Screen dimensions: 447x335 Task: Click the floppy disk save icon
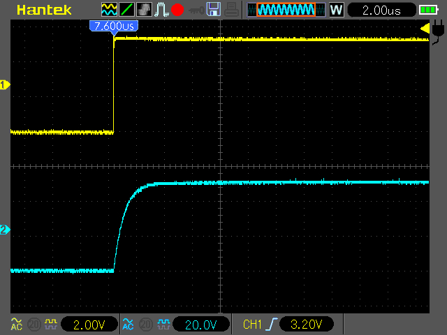point(214,9)
